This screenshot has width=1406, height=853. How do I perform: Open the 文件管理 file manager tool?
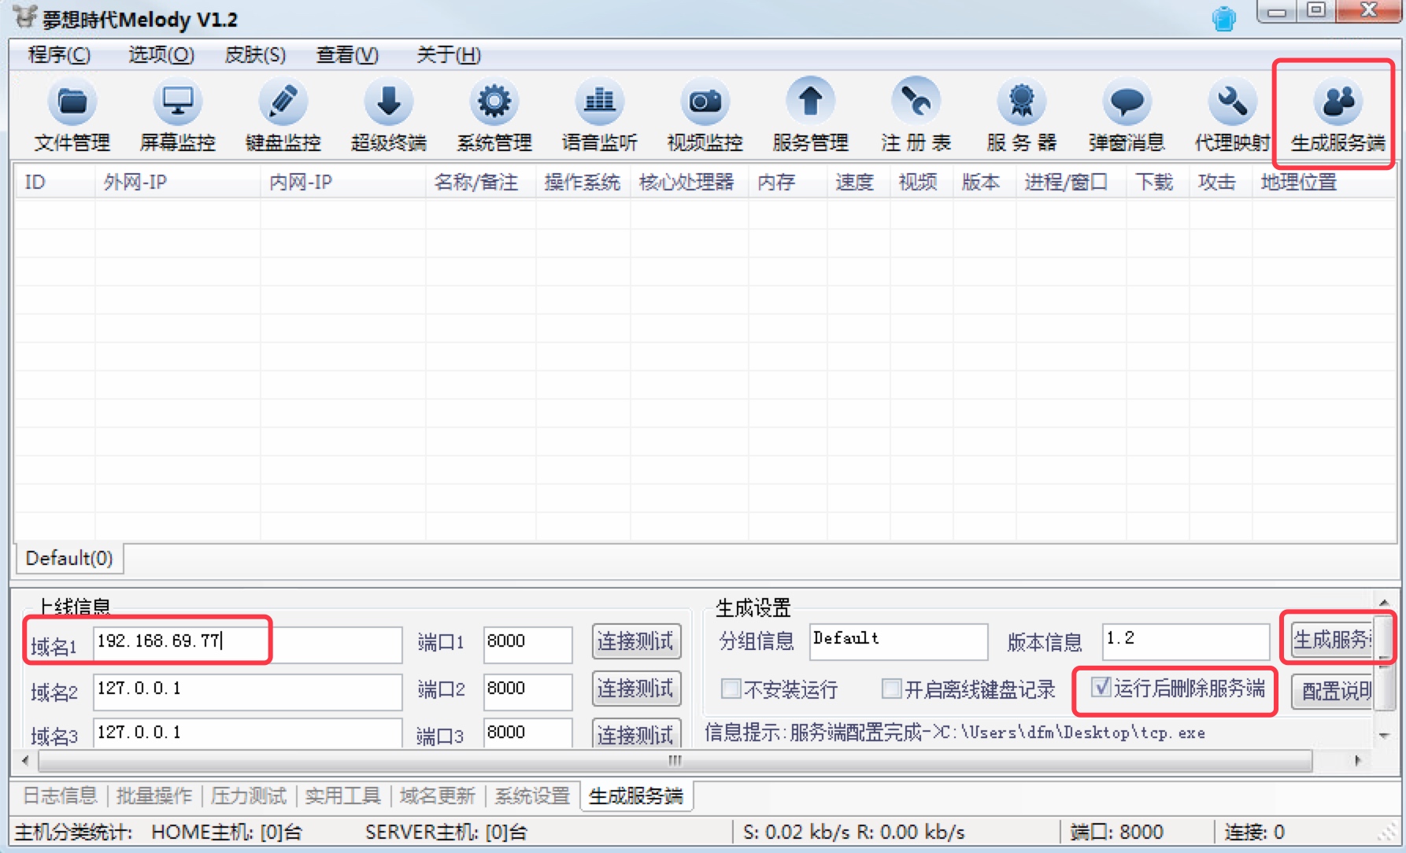click(x=72, y=116)
